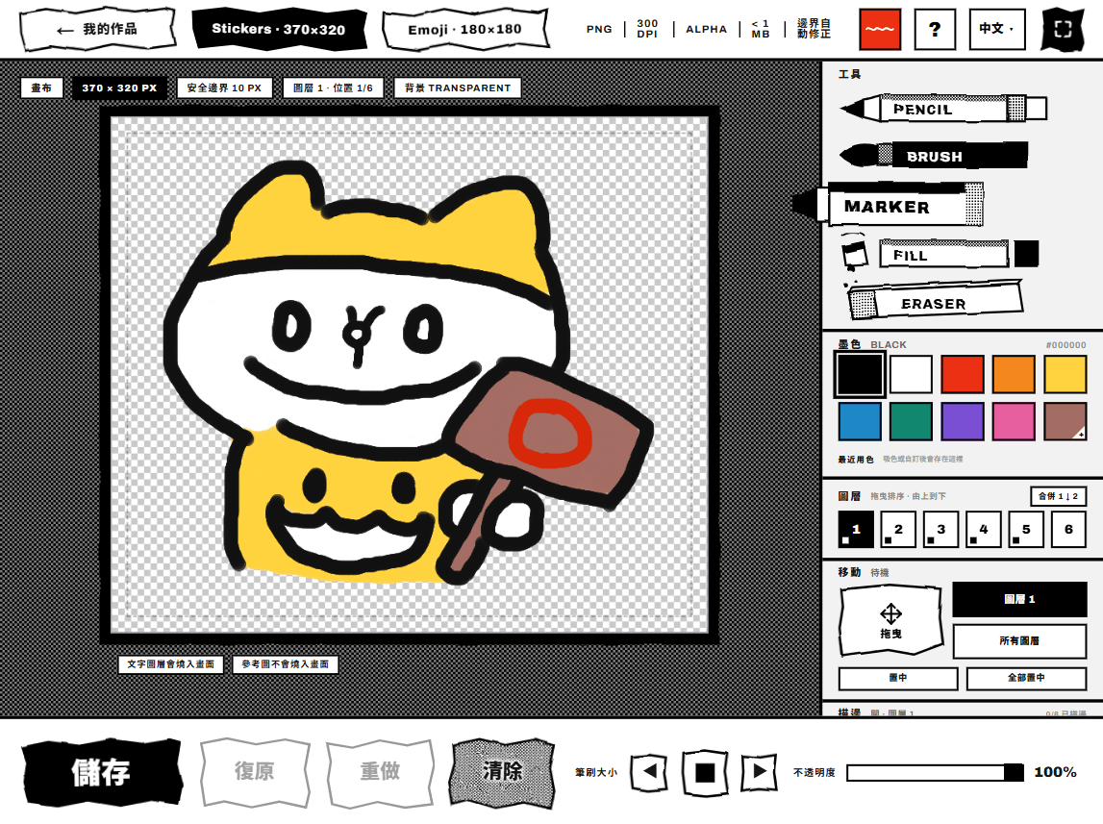
Task: Select the Brush tool
Action: [x=934, y=156]
